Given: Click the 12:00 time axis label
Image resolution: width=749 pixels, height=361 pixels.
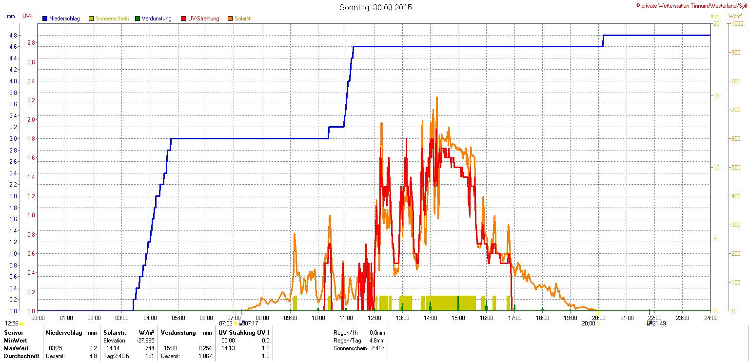Looking at the screenshot, I should [x=374, y=318].
